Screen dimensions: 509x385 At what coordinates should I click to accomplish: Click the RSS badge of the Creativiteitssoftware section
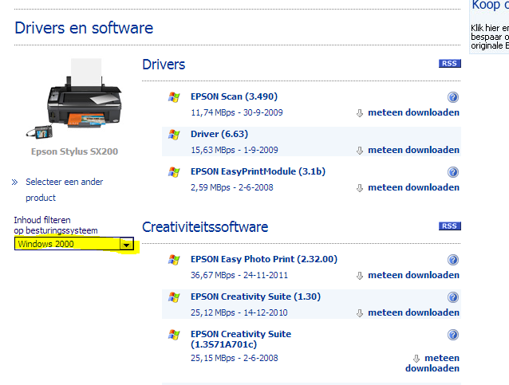(450, 226)
